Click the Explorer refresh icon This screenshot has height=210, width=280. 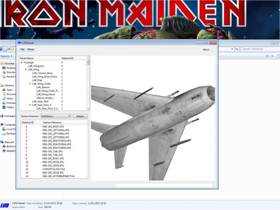[x=237, y=49]
